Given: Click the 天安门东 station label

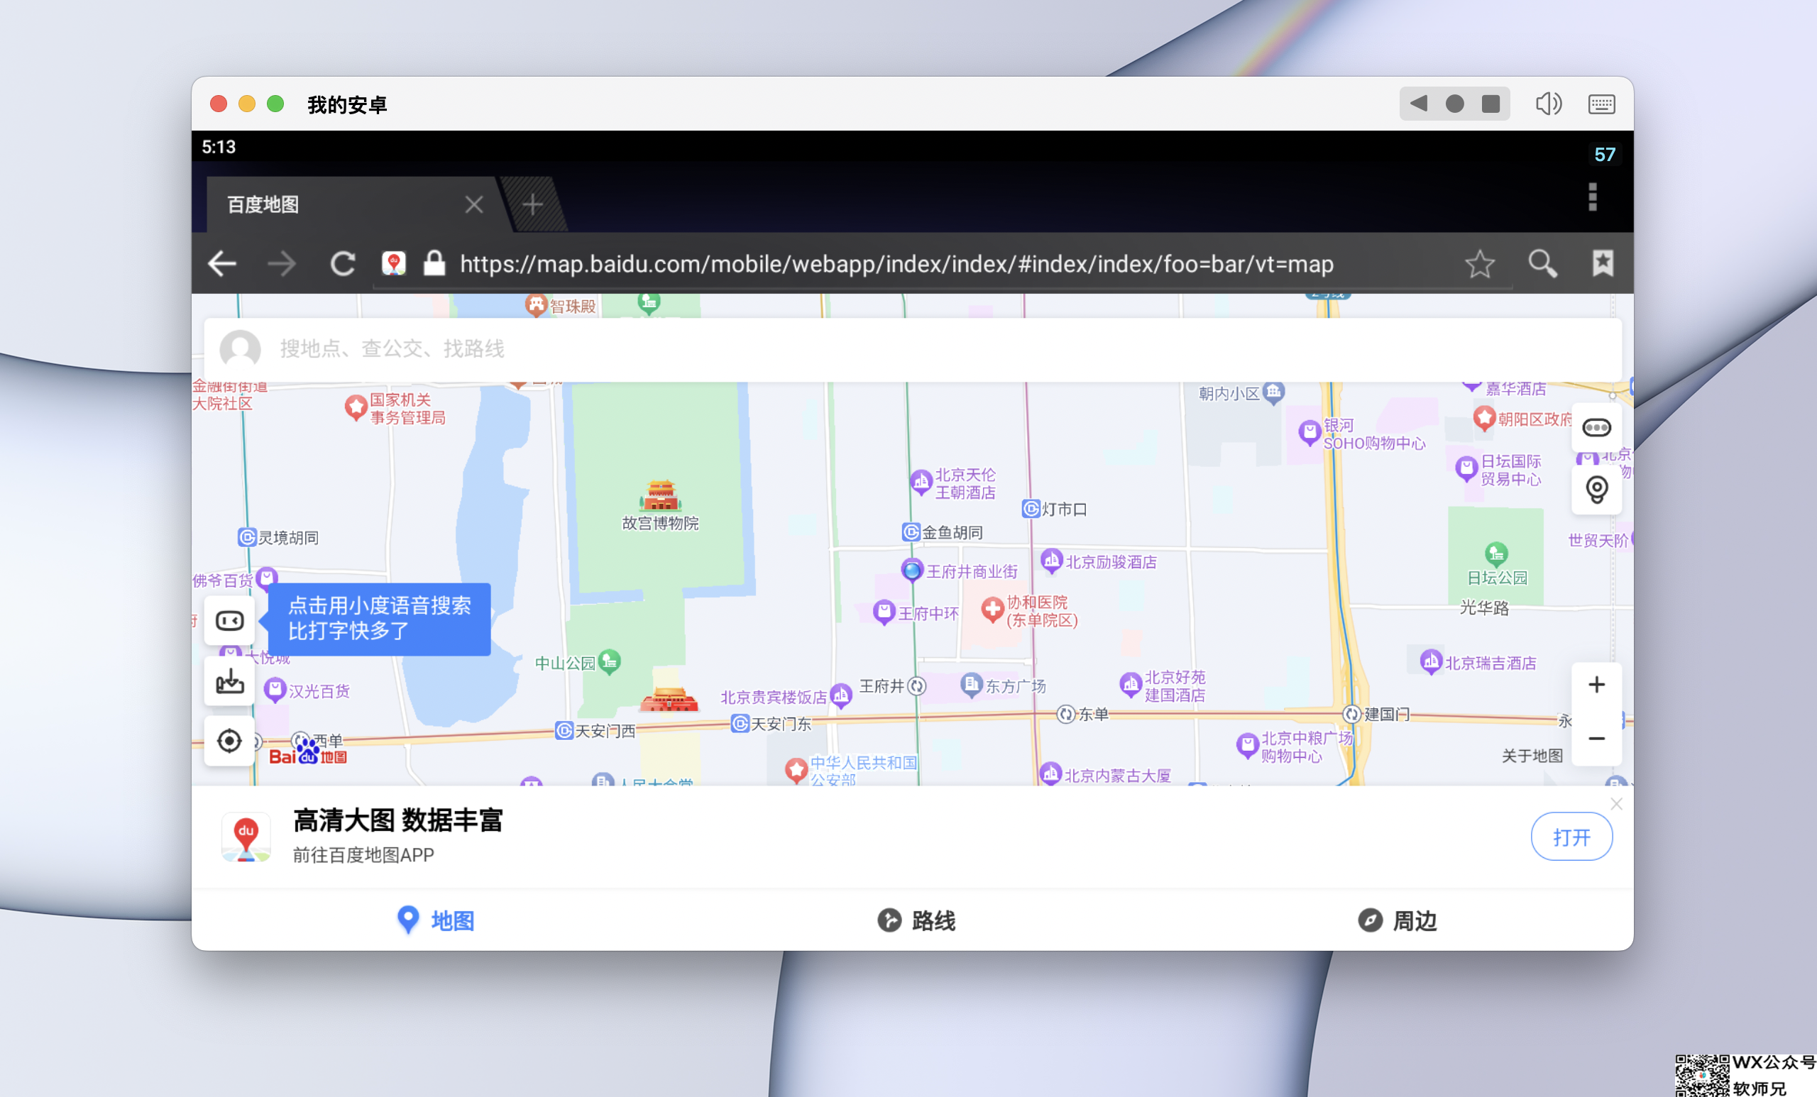Looking at the screenshot, I should pyautogui.click(x=781, y=723).
